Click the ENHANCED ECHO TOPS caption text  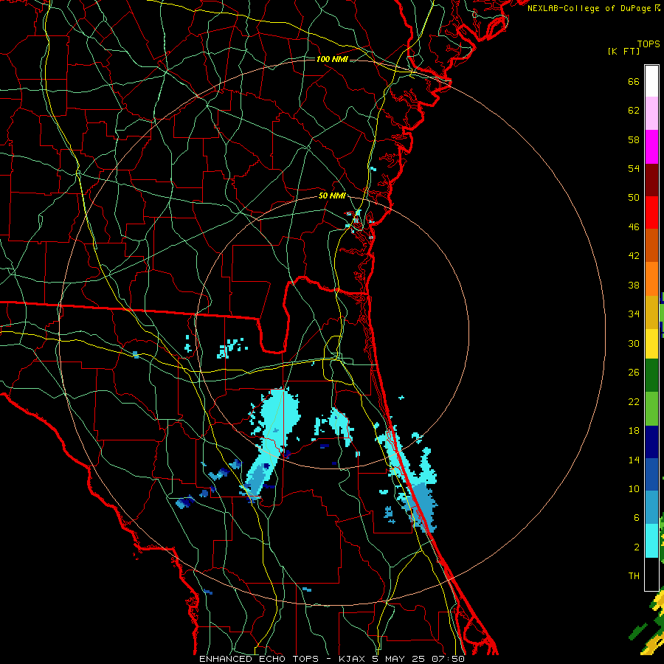pyautogui.click(x=259, y=659)
